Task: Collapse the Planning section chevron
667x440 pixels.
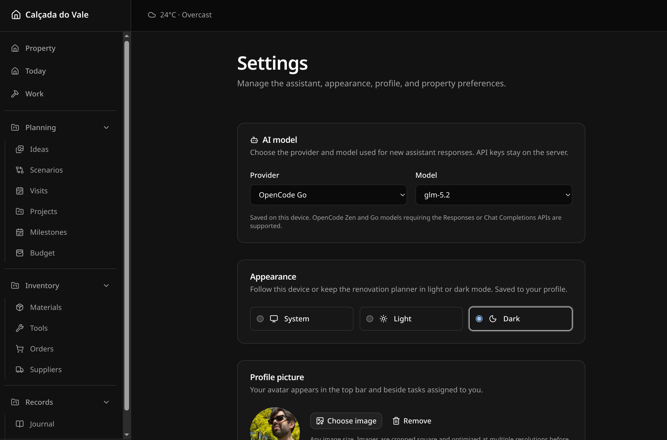Action: click(106, 127)
